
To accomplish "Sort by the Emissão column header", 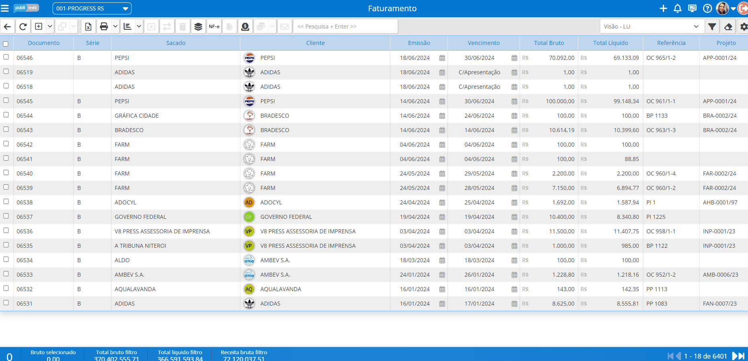I will pyautogui.click(x=419, y=43).
